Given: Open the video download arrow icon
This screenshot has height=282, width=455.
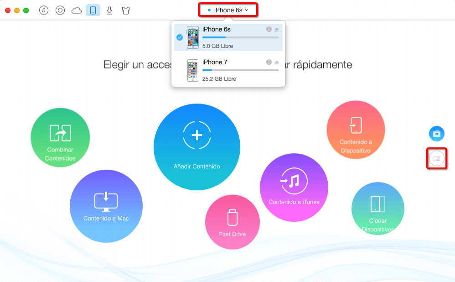Looking at the screenshot, I should pyautogui.click(x=109, y=10).
